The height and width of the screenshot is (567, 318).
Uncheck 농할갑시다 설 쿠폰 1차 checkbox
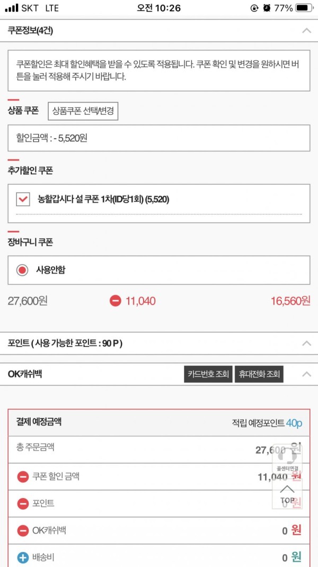click(23, 199)
